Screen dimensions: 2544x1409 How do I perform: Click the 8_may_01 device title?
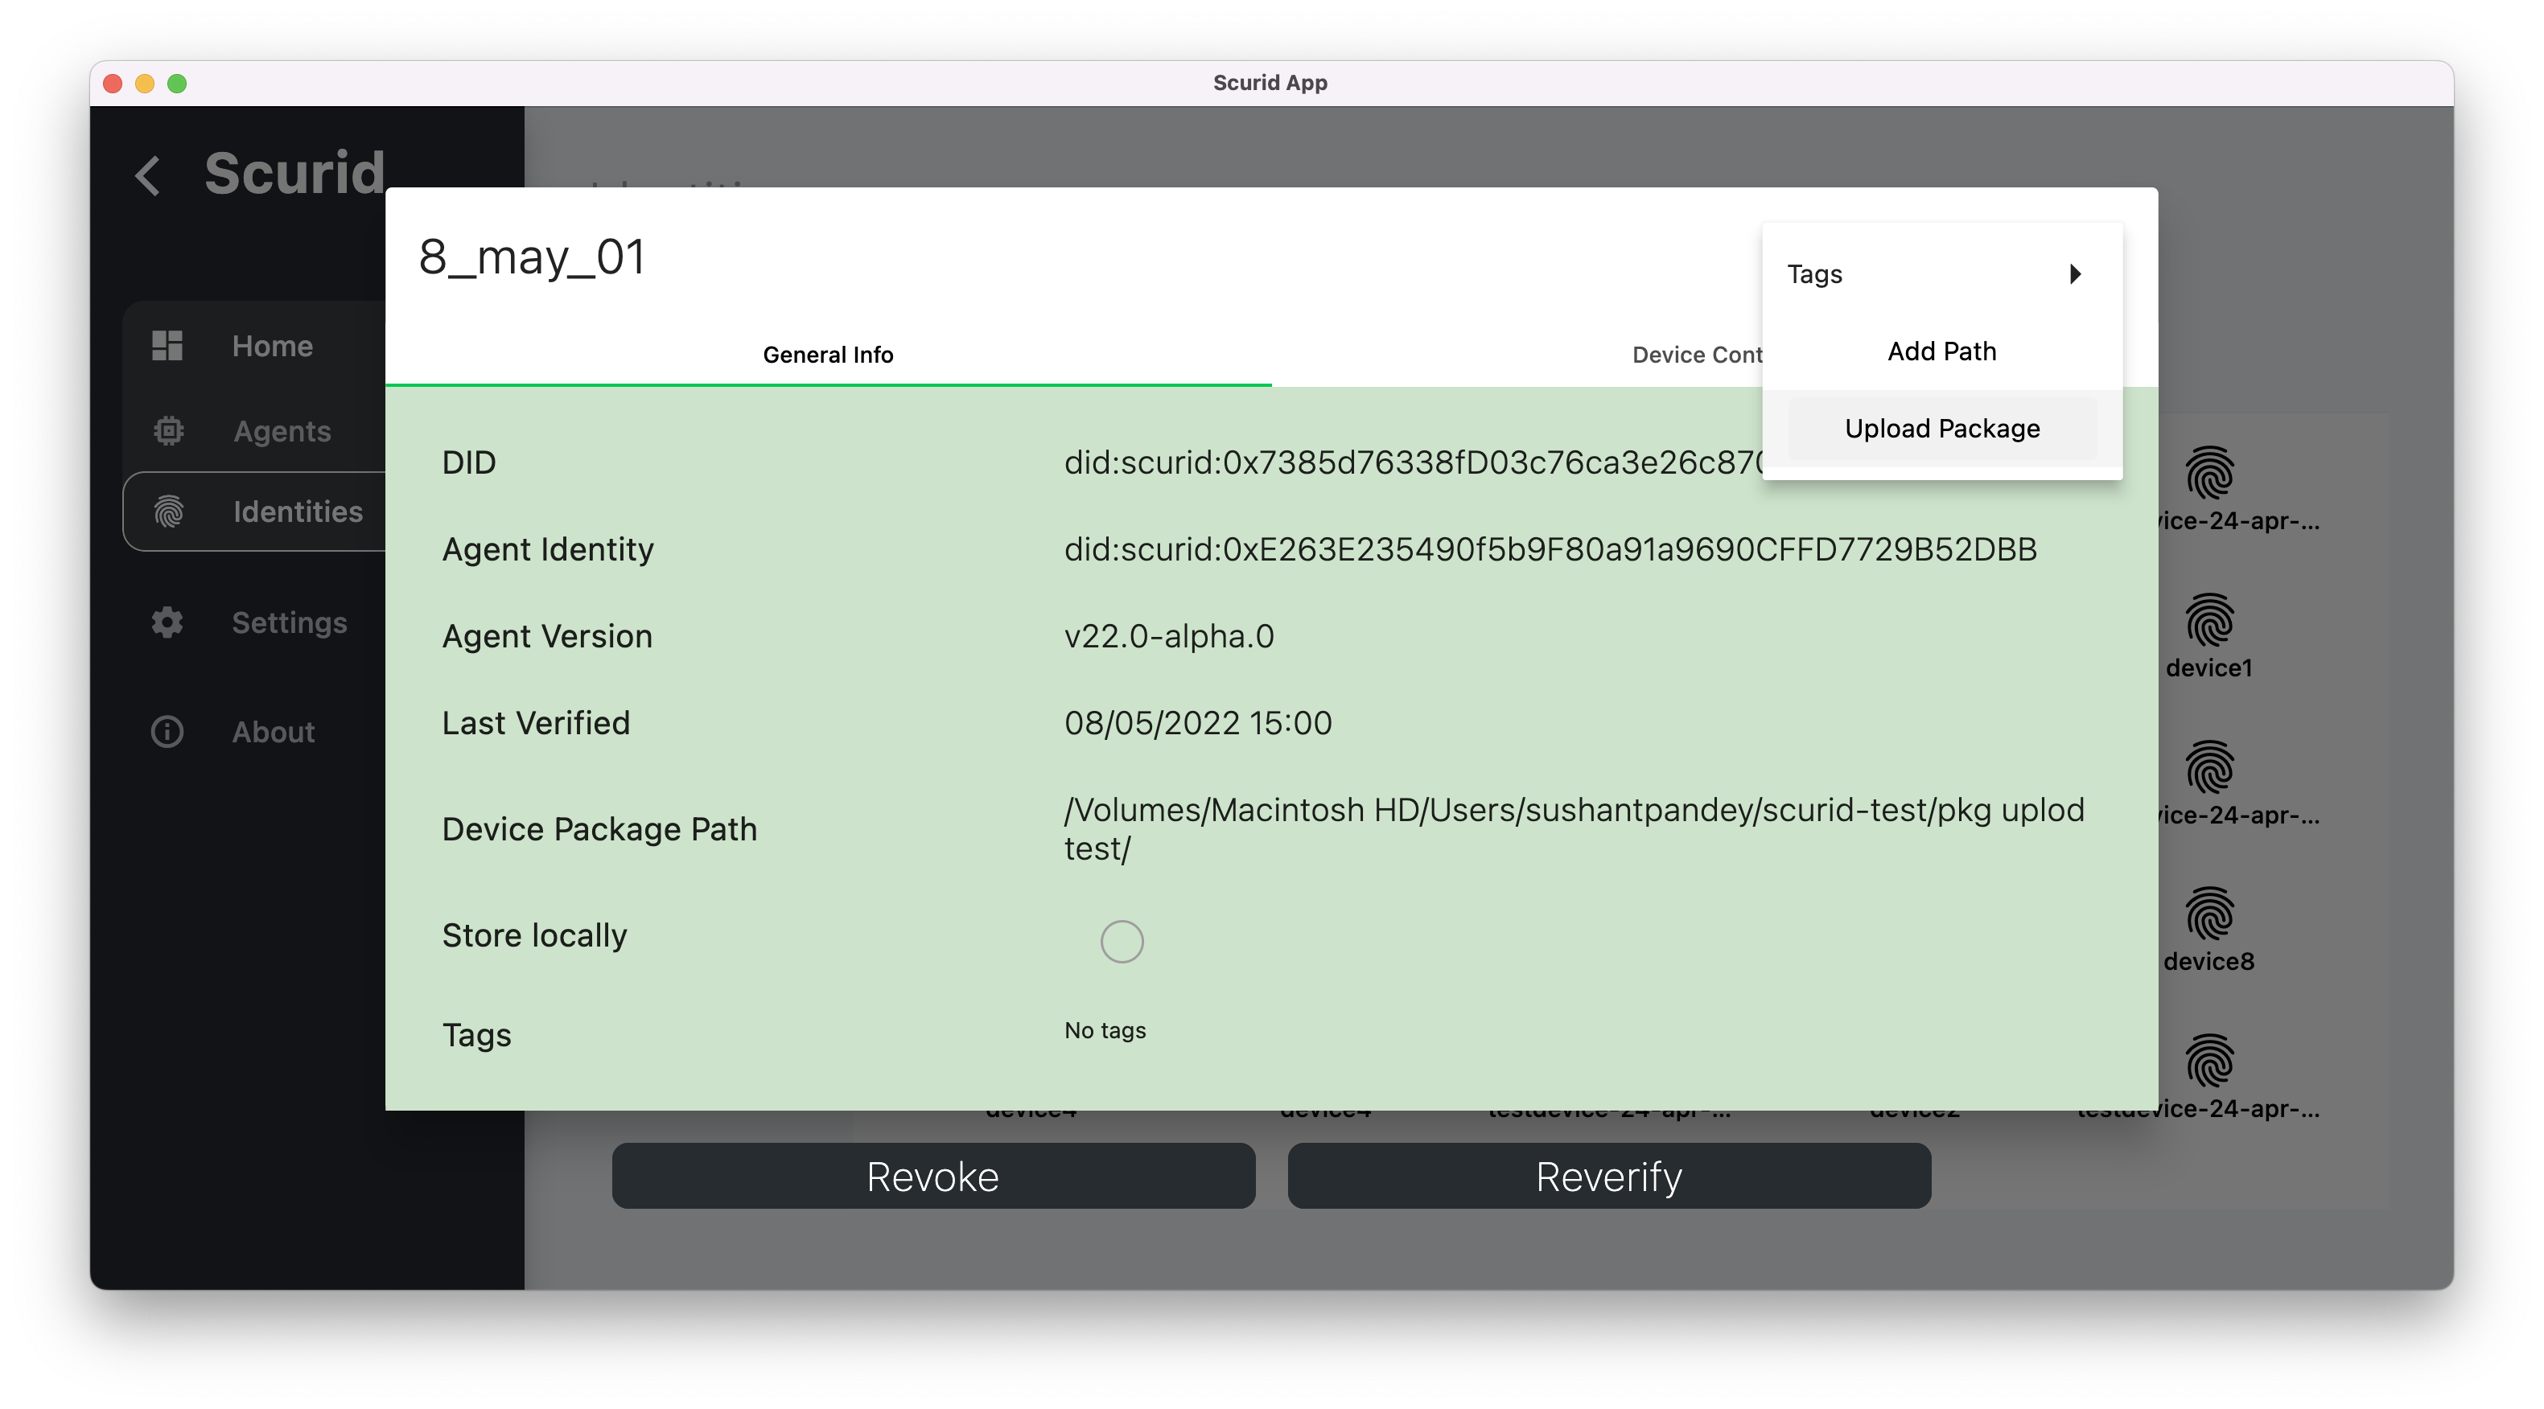[531, 257]
